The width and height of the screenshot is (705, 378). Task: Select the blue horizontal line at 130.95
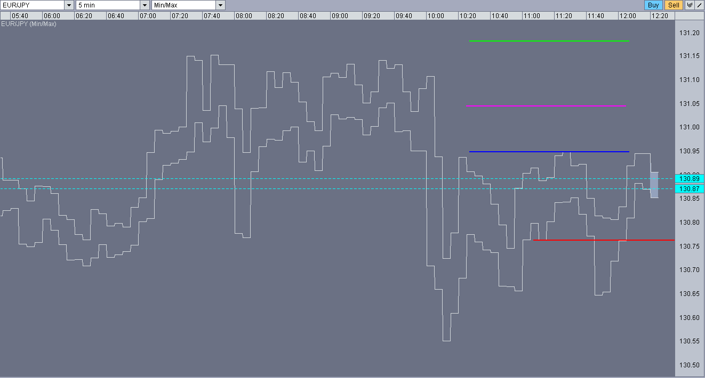549,152
